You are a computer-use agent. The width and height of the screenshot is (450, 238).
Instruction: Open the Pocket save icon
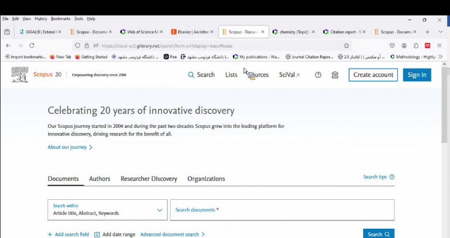point(392,46)
